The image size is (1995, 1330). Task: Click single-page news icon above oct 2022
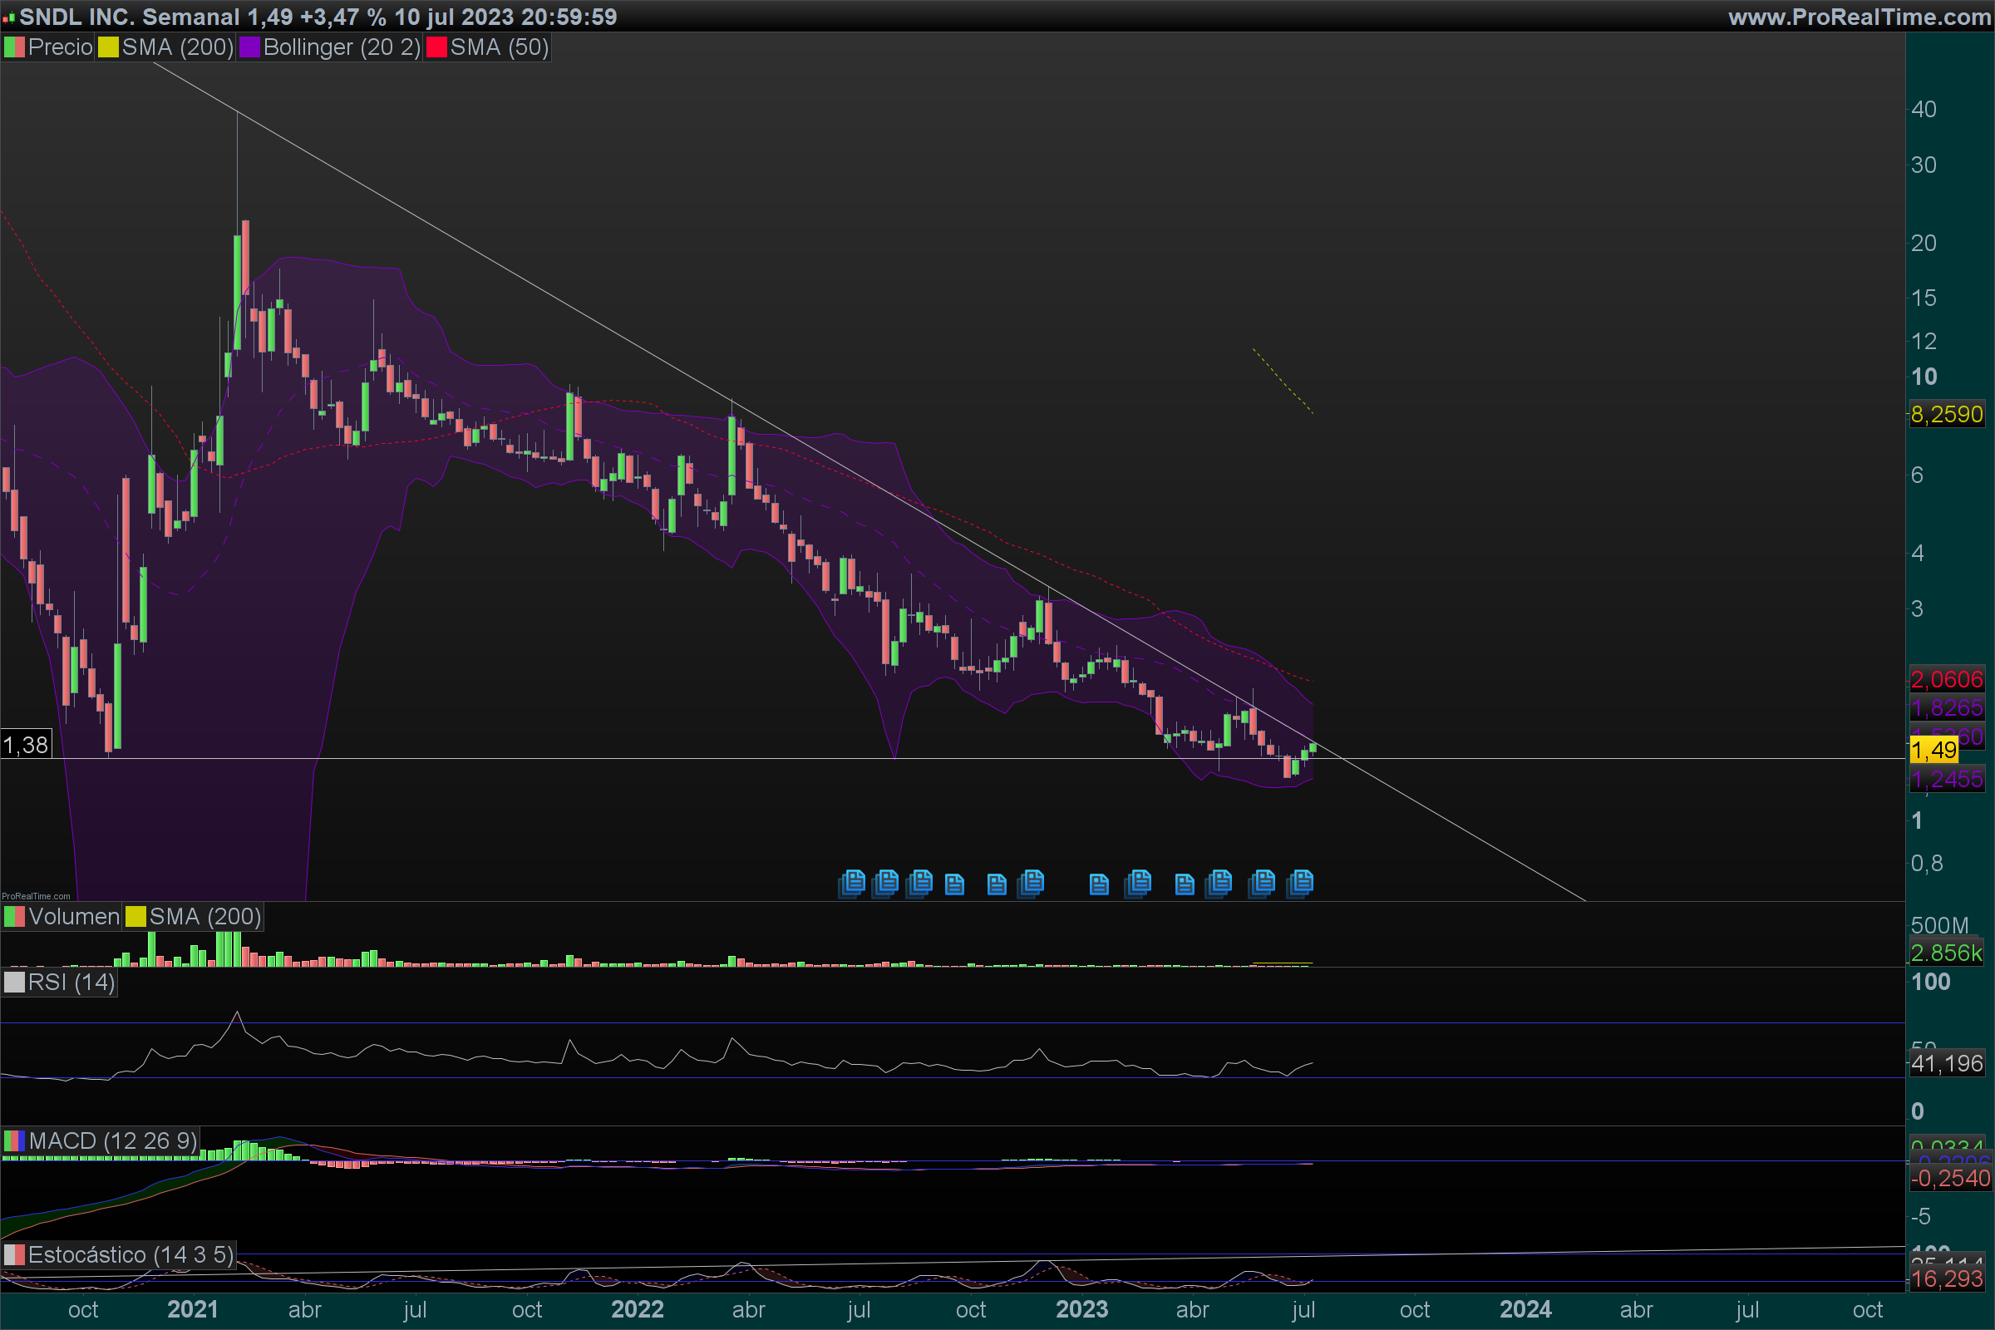pyautogui.click(x=954, y=884)
